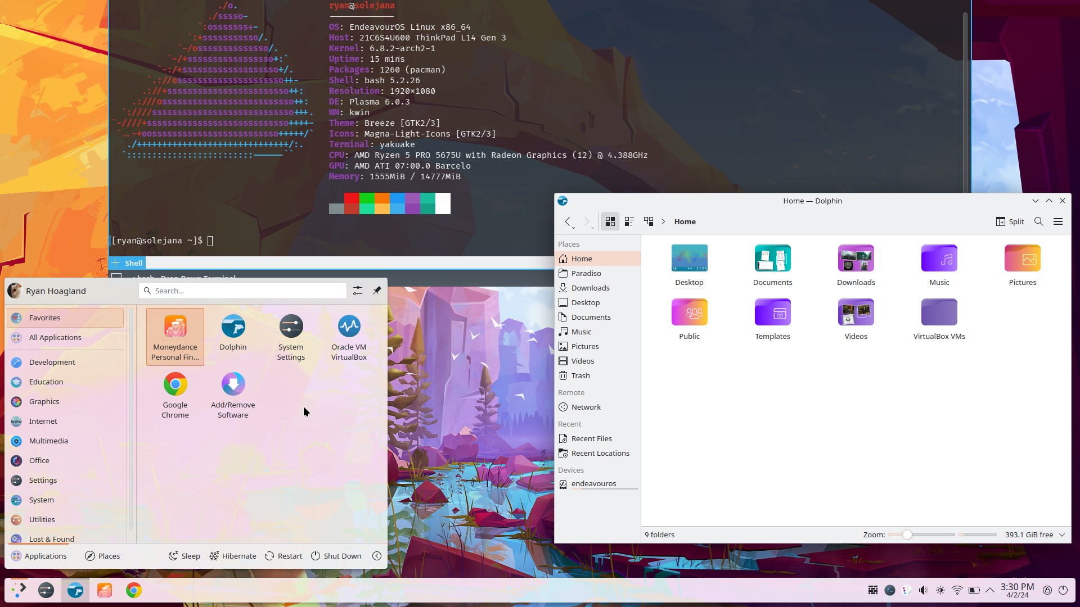Open Chrome from the taskbar
This screenshot has width=1080, height=607.
tap(134, 590)
